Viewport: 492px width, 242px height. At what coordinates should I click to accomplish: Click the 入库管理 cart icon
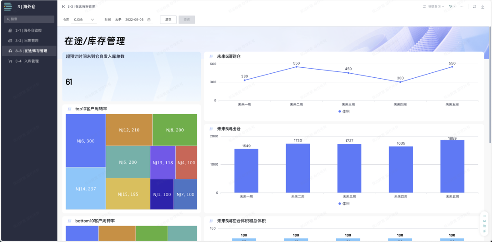click(x=10, y=61)
